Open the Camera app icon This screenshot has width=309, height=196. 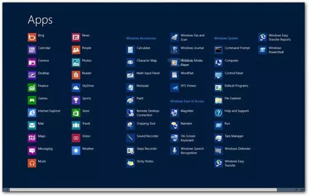[x=32, y=63]
